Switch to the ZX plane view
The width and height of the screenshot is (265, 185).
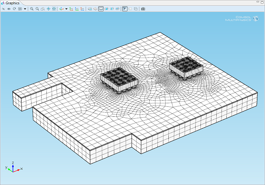(82, 9)
